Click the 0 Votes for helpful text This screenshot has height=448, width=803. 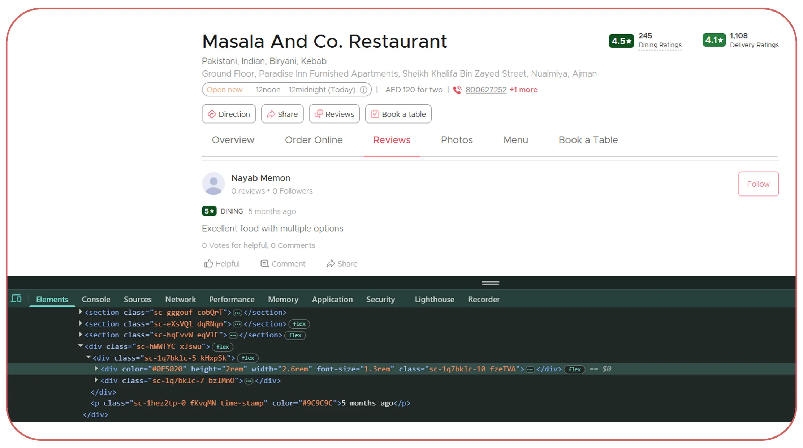[235, 245]
